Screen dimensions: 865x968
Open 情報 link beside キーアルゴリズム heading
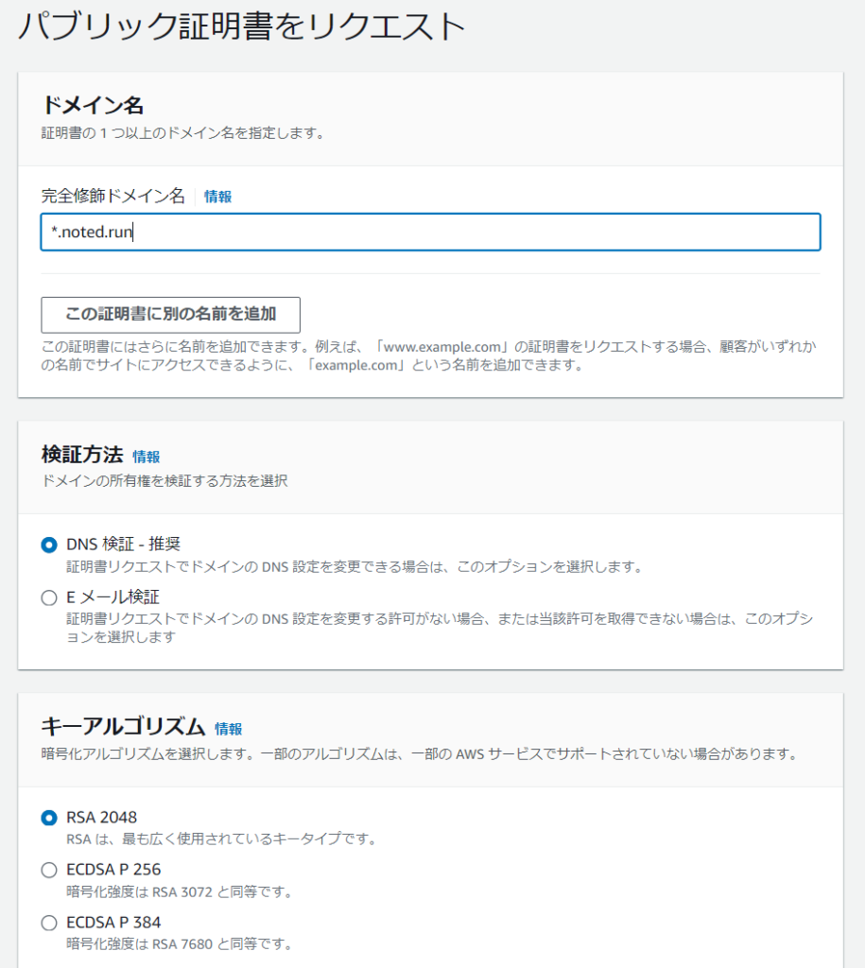pyautogui.click(x=229, y=729)
